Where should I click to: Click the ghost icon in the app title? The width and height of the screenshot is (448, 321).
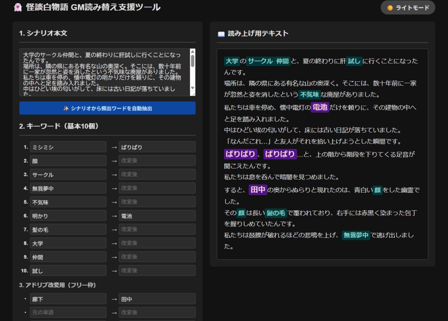tap(18, 7)
